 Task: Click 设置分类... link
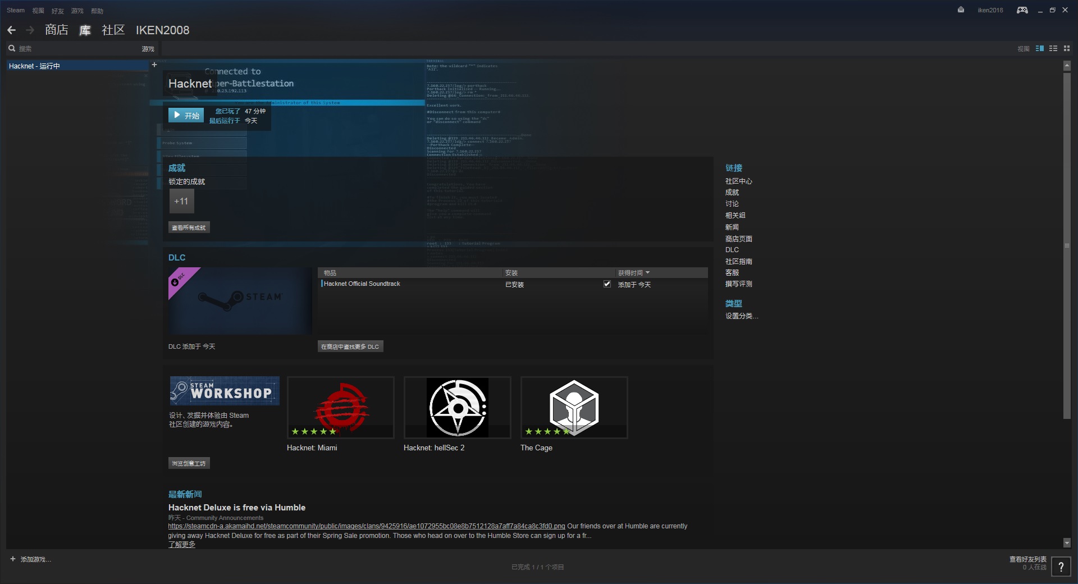741,316
